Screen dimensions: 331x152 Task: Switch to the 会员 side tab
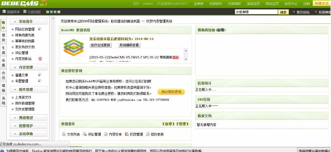tap(4, 76)
